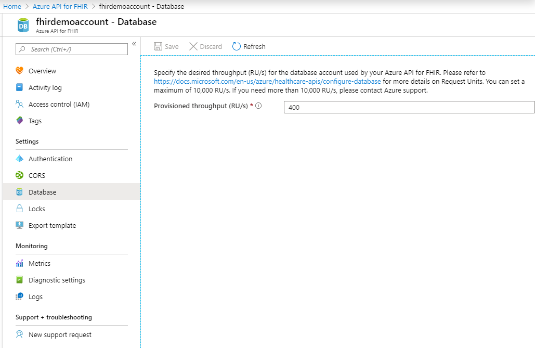Click the Logs icon under Monitoring

tap(20, 297)
